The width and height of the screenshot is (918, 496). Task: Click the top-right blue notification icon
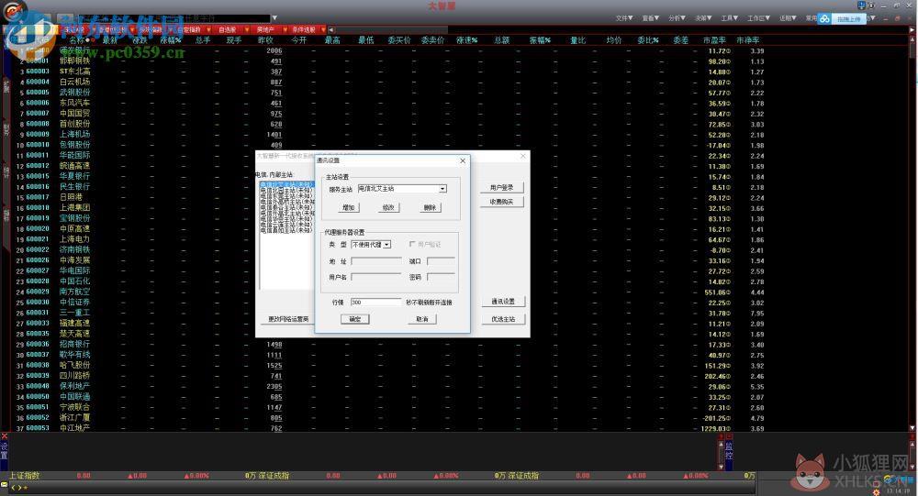point(861,6)
